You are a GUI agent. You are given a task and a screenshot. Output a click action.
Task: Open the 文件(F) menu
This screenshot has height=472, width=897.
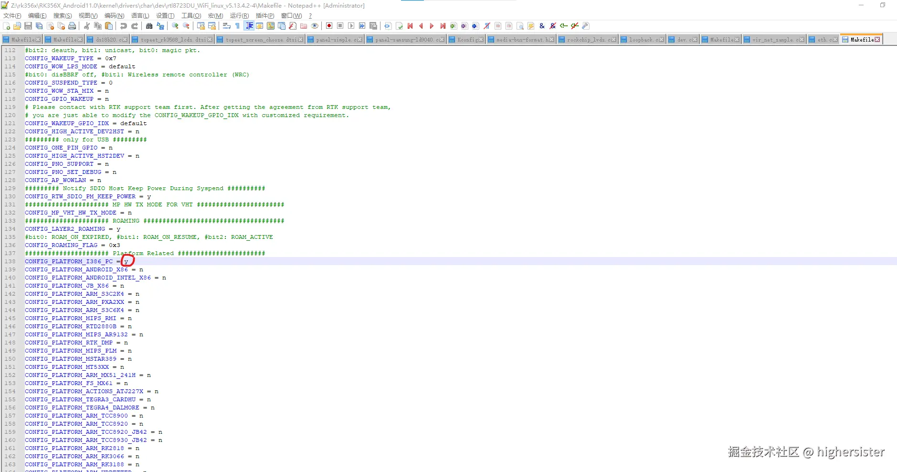[x=12, y=16]
